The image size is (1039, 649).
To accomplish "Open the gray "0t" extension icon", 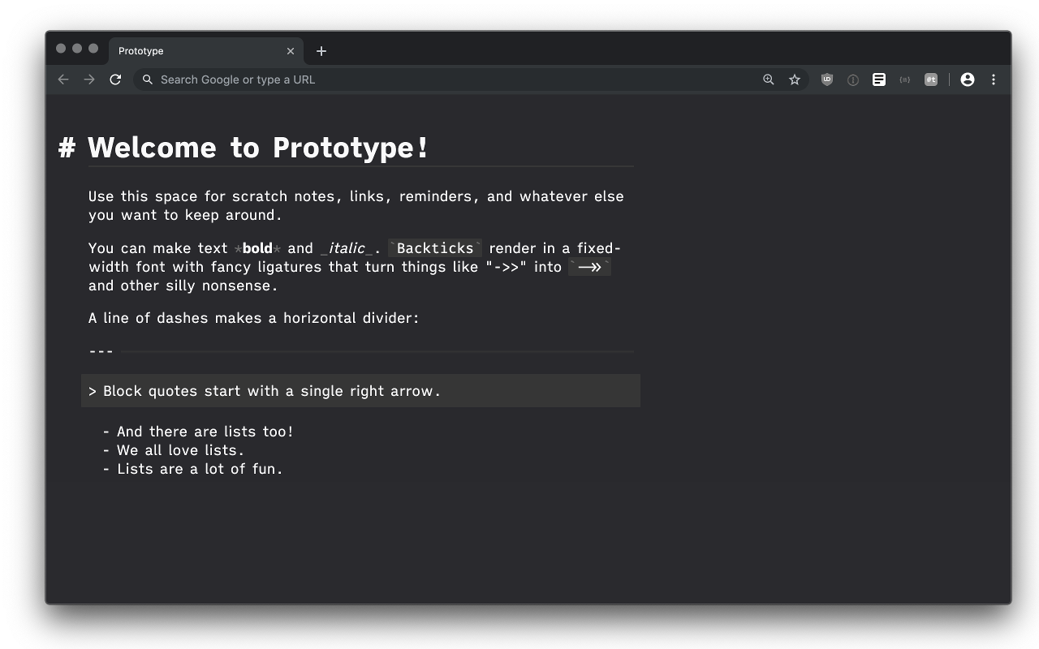I will 931,80.
